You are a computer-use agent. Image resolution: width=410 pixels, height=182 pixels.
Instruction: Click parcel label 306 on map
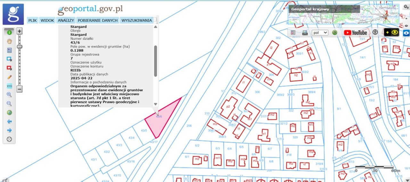click(x=257, y=92)
